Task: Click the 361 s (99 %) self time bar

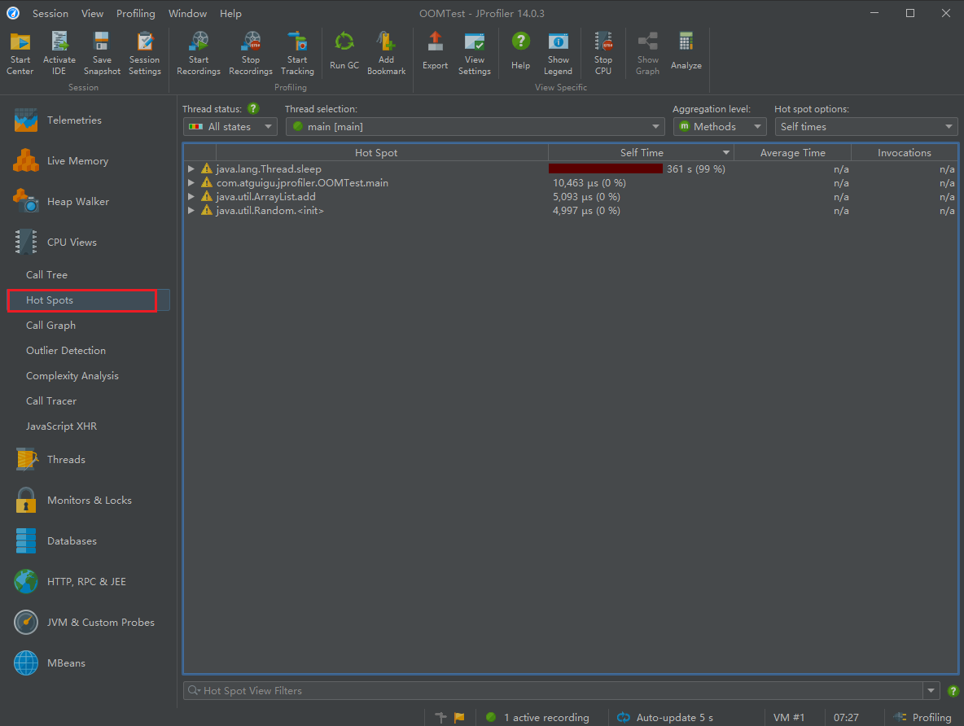Action: click(606, 169)
